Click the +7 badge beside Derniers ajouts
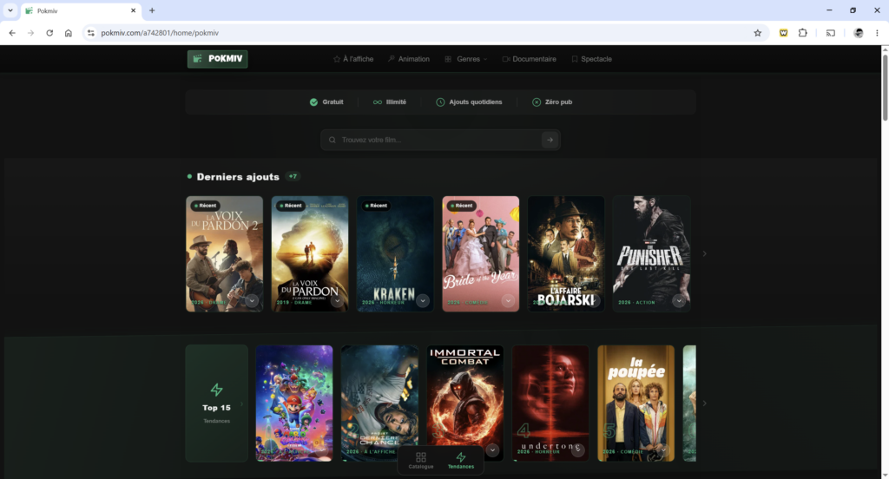Viewport: 889px width, 479px height. tap(293, 176)
